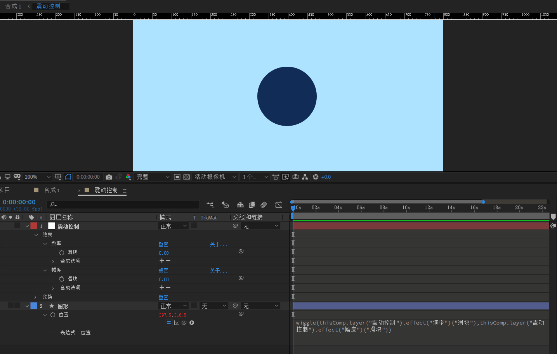Toggle hide shy layers icon

[x=240, y=205]
